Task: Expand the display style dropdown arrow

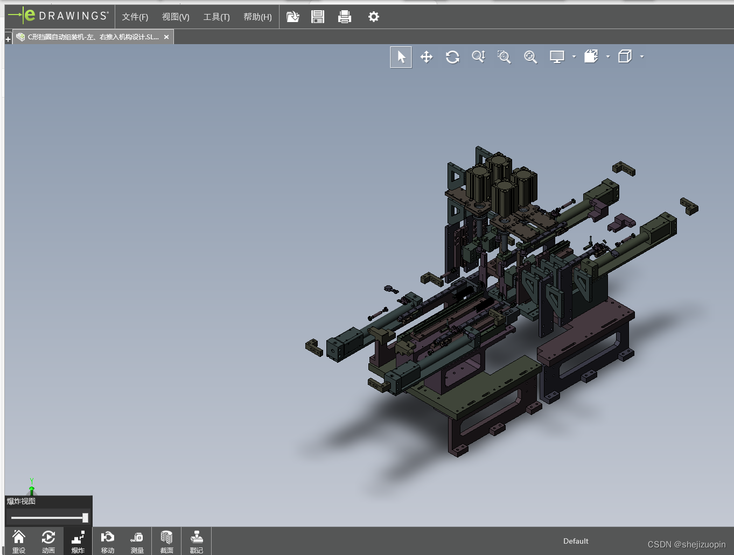Action: pos(574,57)
